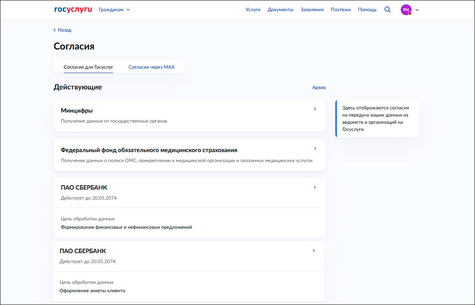Go to Заявления section
The height and width of the screenshot is (305, 475).
(312, 10)
